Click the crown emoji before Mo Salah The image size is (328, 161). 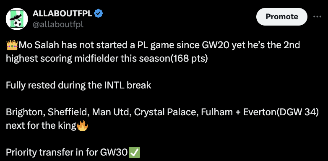click(x=12, y=45)
